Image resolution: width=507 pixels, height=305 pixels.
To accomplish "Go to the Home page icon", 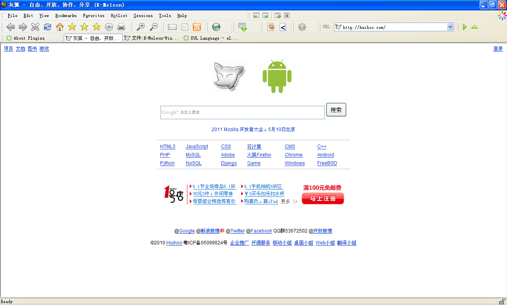I will 60,27.
